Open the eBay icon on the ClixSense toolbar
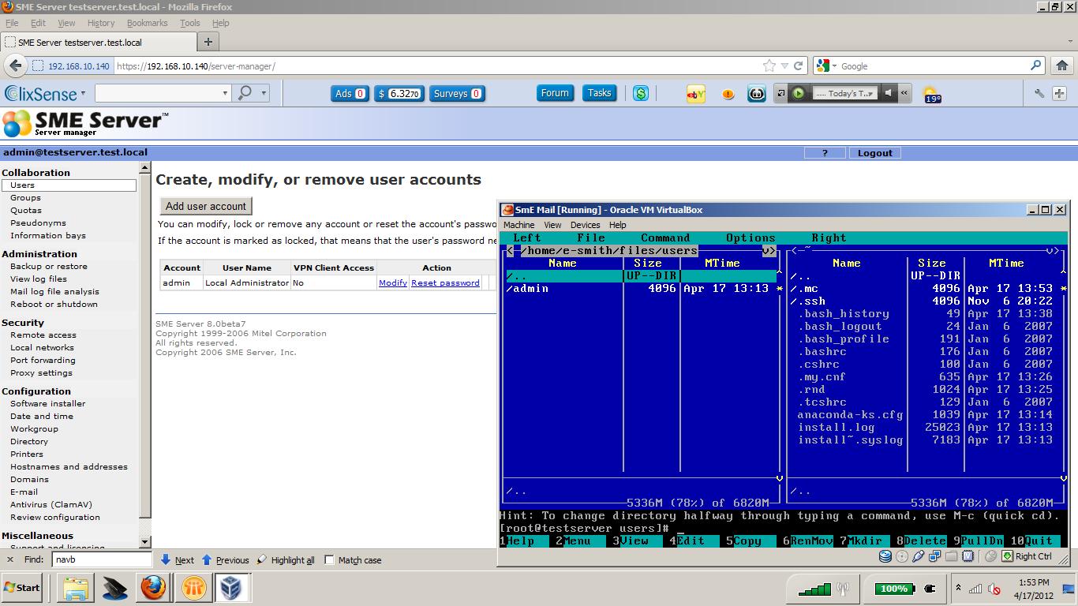The height and width of the screenshot is (606, 1078). click(695, 93)
